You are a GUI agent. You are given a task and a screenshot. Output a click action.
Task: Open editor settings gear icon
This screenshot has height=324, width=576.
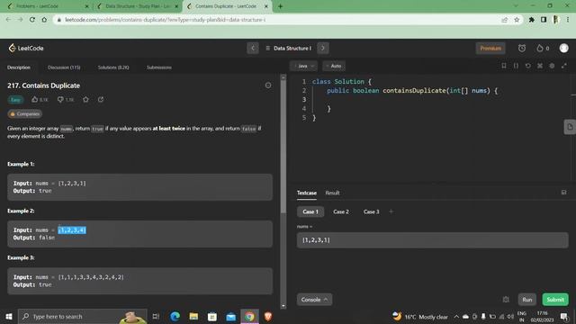coord(552,66)
